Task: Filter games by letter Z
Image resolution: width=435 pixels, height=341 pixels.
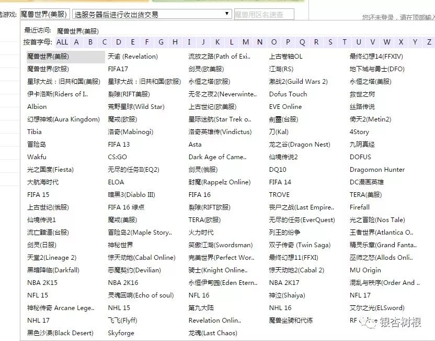Action: coord(429,42)
